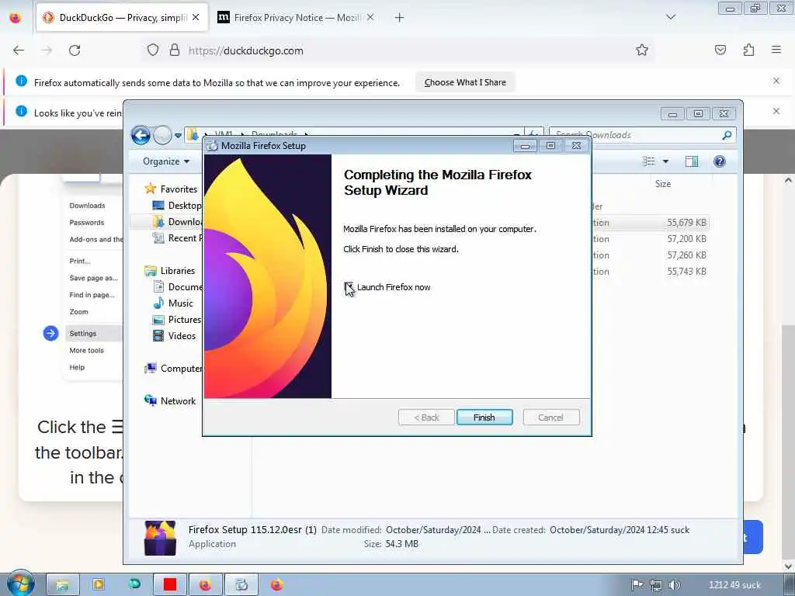Click Cancel in the Firefox Setup wizard
Image resolution: width=795 pixels, height=596 pixels.
pos(550,417)
